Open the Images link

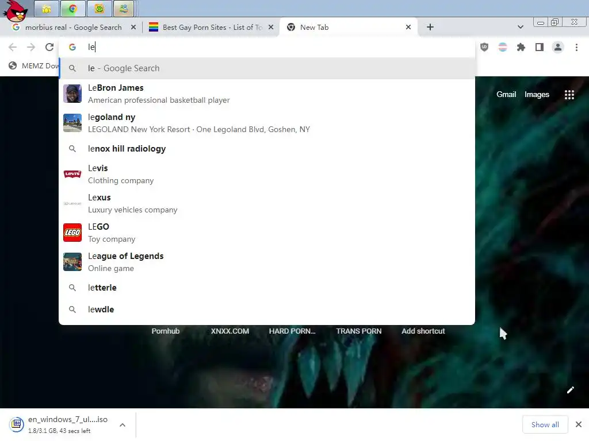(537, 95)
